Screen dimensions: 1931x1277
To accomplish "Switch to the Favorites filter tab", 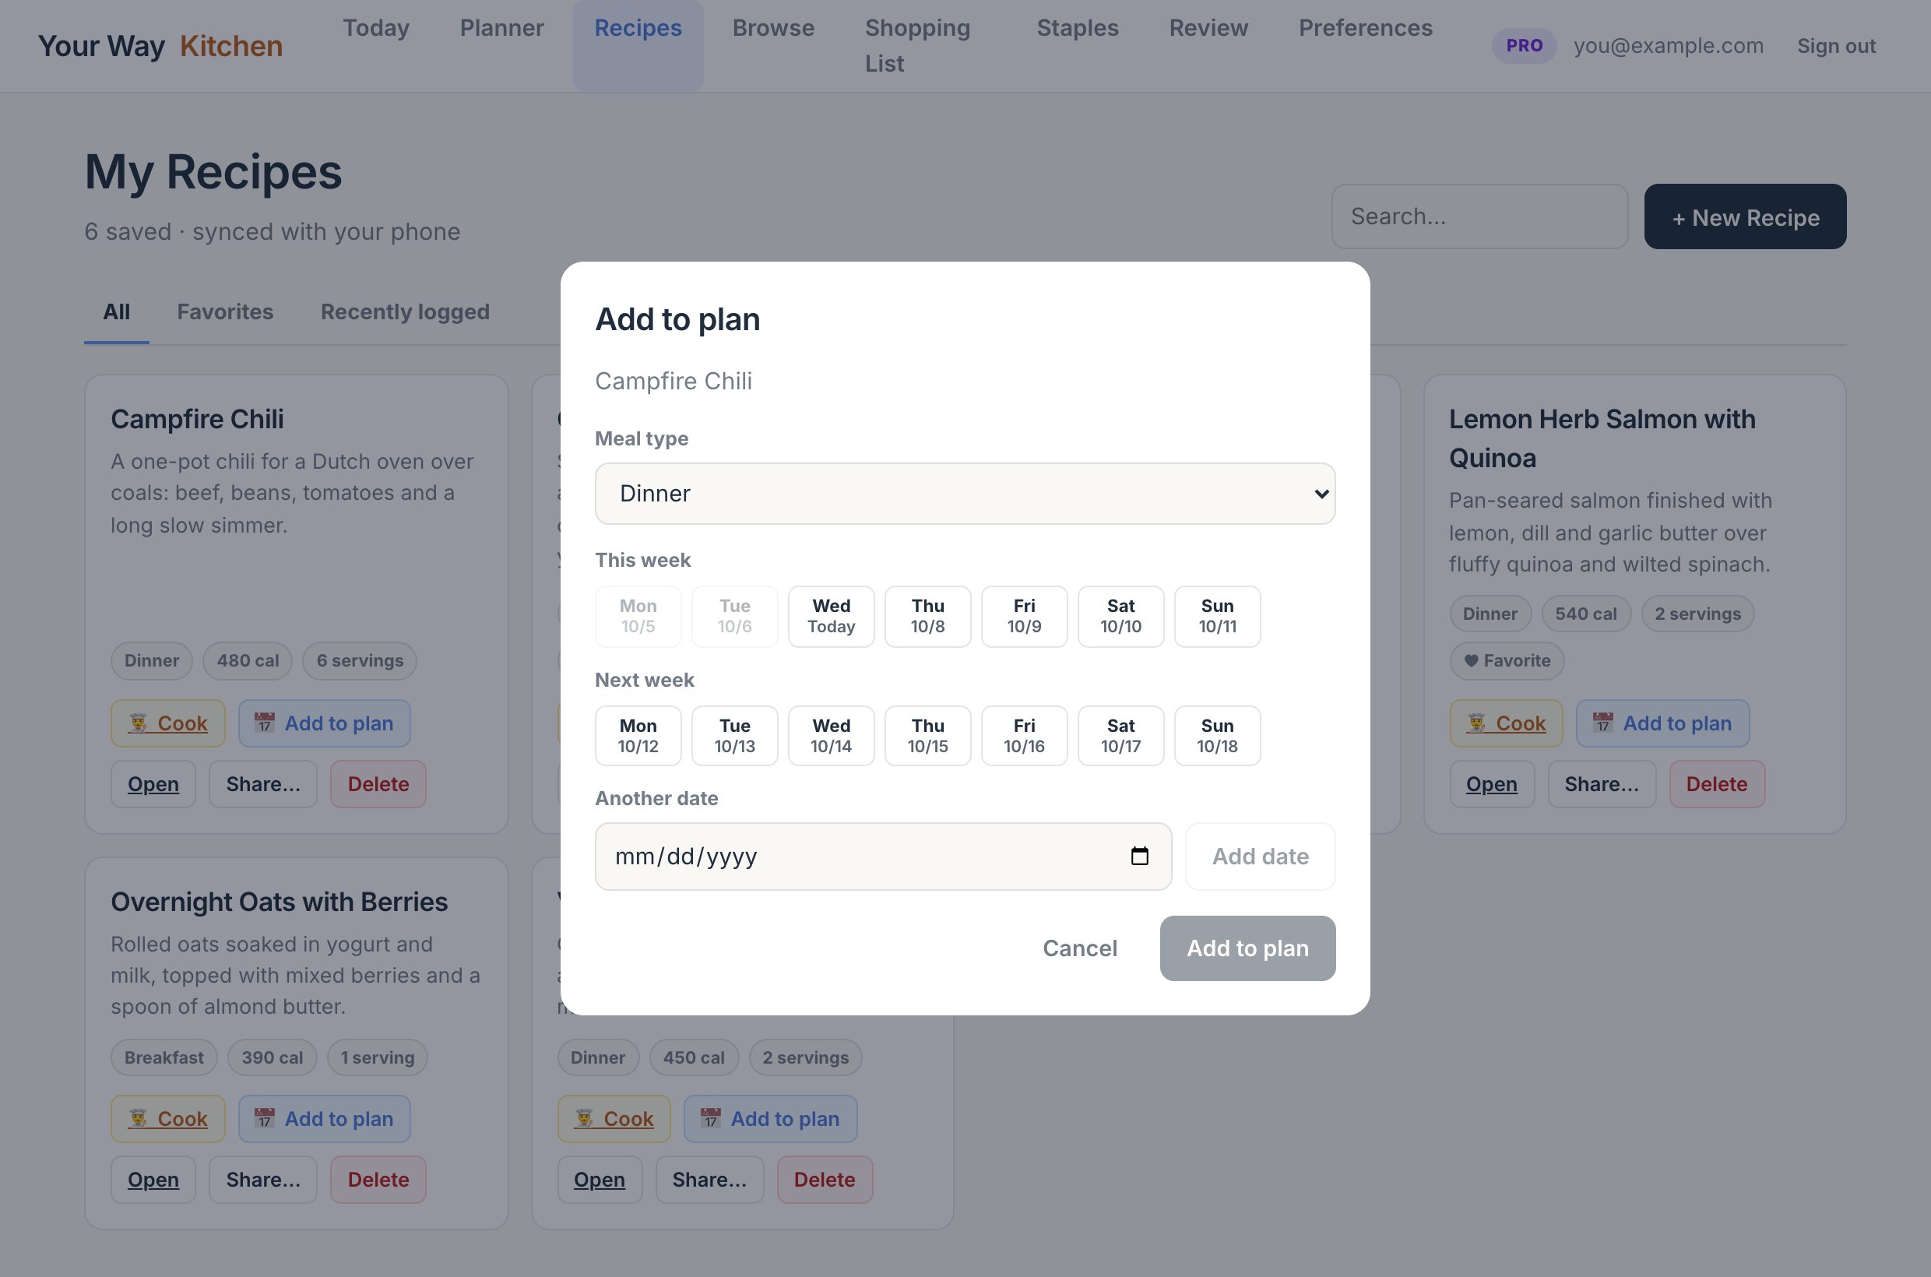I will pos(225,312).
